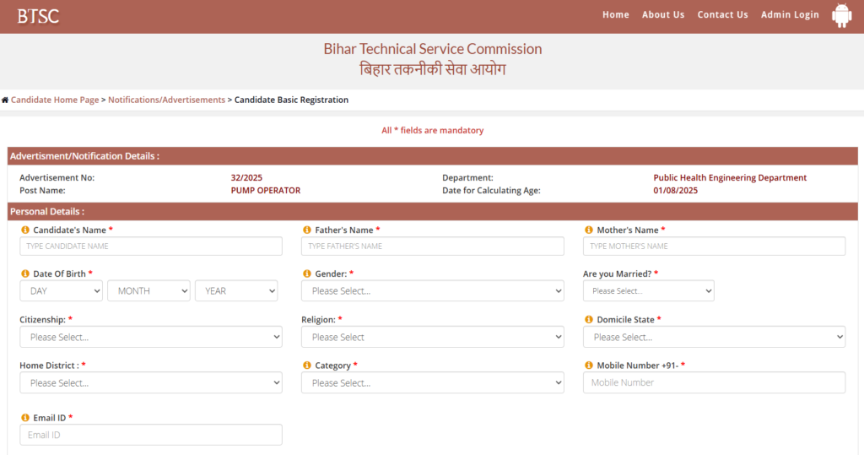Open the Are you Married dropdown
The width and height of the screenshot is (864, 455).
pyautogui.click(x=648, y=290)
